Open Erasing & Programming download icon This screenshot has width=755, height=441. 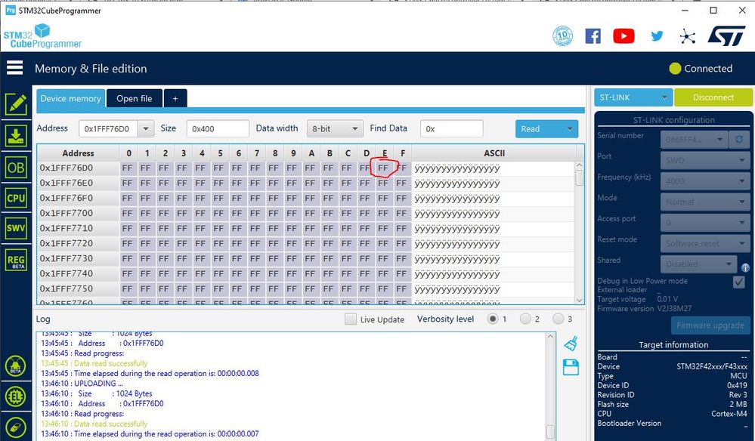pos(16,136)
